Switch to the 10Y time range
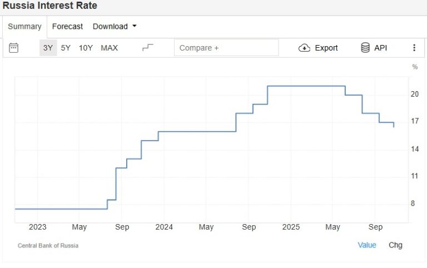 [x=86, y=48]
